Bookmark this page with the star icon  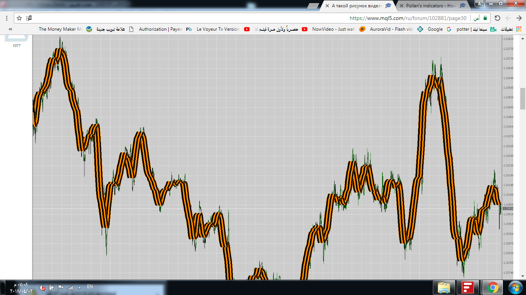point(19,18)
